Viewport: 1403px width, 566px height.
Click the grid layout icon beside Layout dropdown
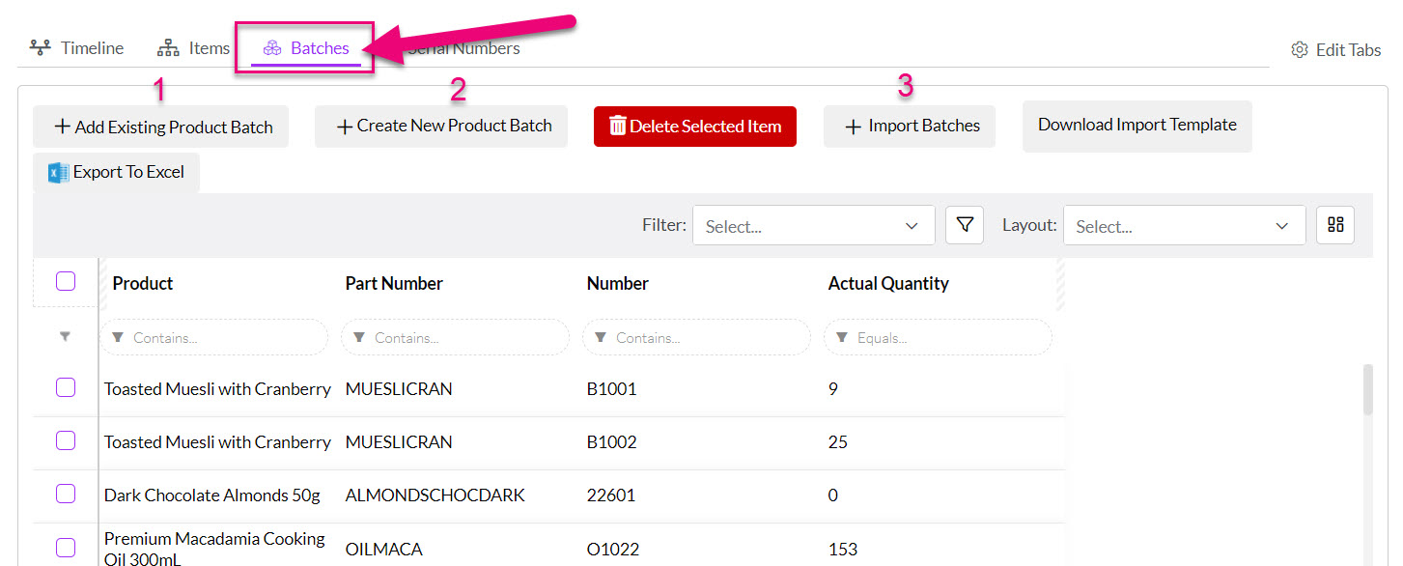(1334, 224)
